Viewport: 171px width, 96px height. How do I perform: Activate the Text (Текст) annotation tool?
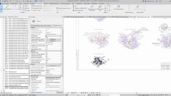75,6
